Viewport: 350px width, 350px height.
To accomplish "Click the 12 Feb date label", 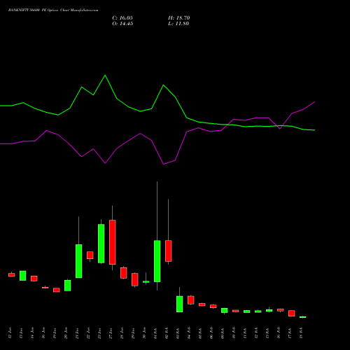I will [256, 333].
